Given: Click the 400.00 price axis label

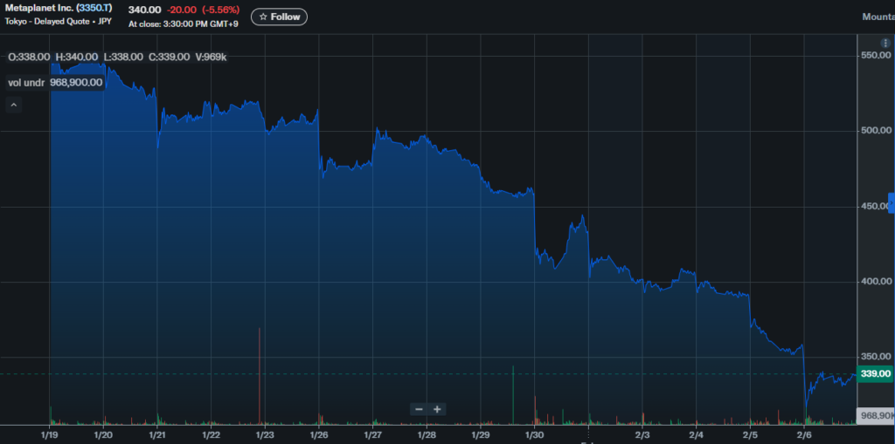Looking at the screenshot, I should (x=874, y=282).
